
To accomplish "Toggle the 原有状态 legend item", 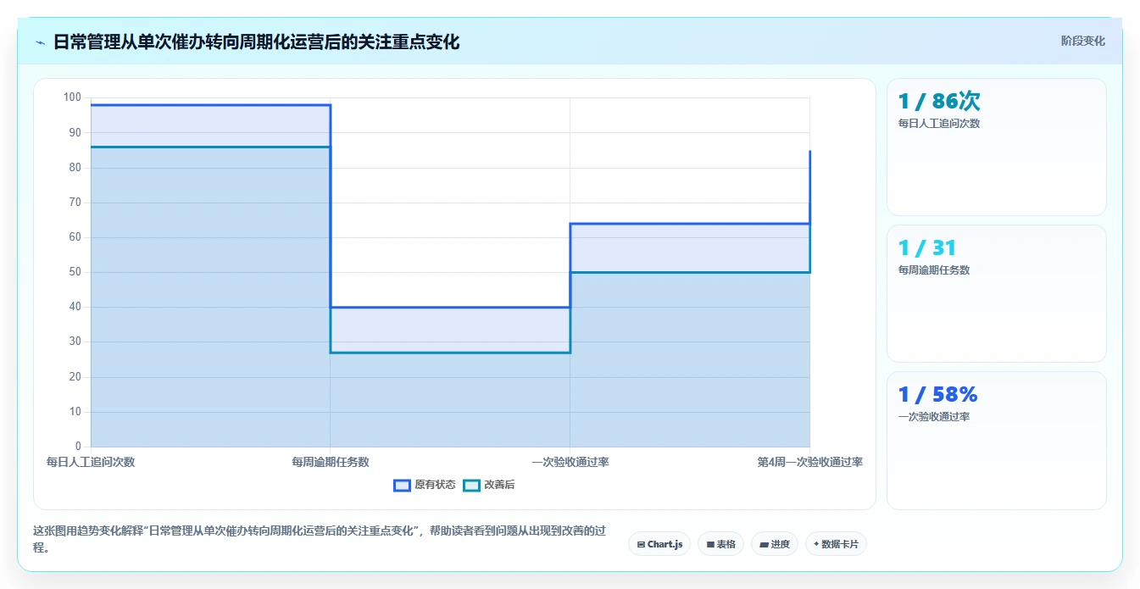I will click(425, 485).
